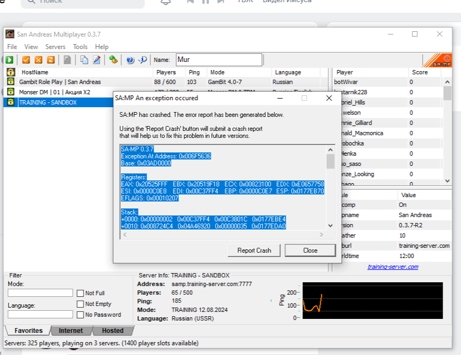461x355 pixels.
Task: Open the Servers menu
Action: (x=55, y=47)
